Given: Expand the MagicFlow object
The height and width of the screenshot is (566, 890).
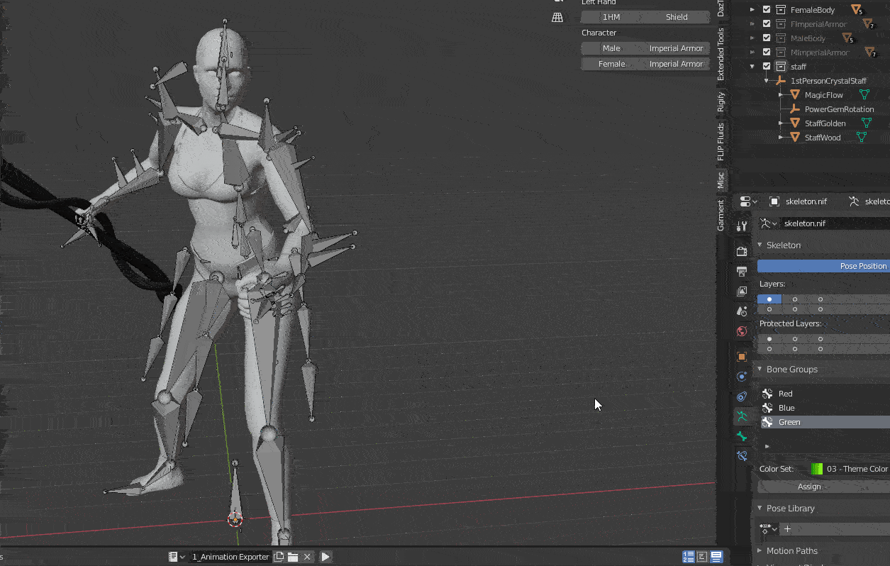Looking at the screenshot, I should [x=780, y=95].
